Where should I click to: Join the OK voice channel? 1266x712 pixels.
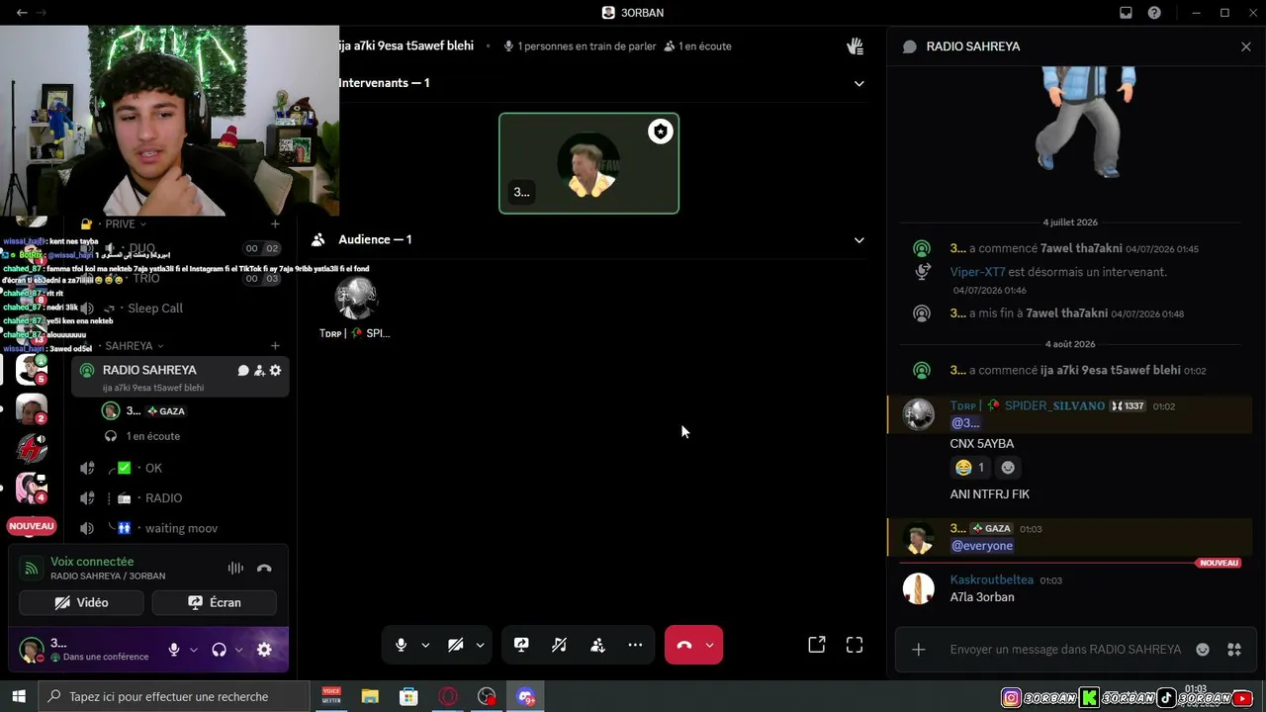[x=180, y=468]
